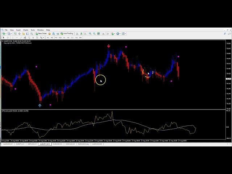Open the Periodicity clock dropdown
Screen dimensions: 232x174
click(118, 34)
